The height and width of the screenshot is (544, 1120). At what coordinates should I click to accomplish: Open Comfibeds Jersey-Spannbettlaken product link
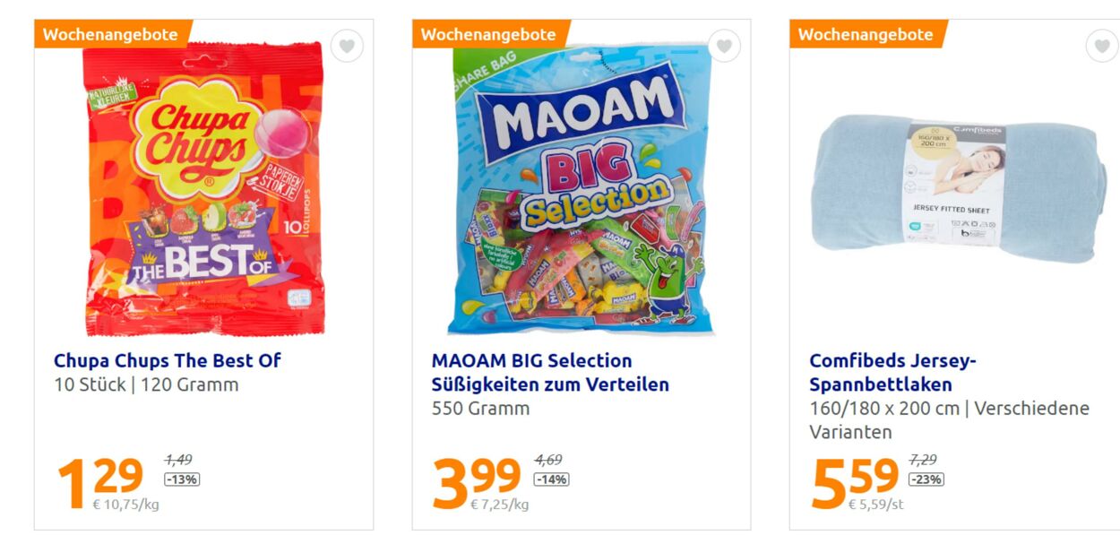coord(892,372)
